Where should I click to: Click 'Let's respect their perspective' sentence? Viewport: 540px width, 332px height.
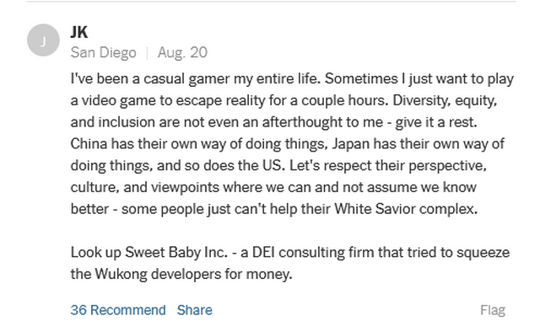[x=387, y=166]
